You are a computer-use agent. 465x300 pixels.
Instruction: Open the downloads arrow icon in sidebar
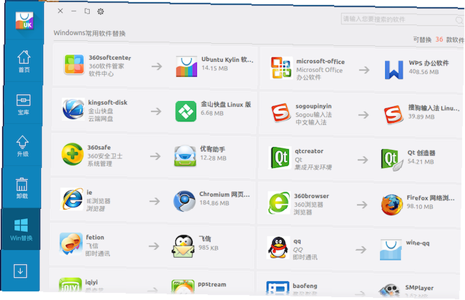coord(20,271)
